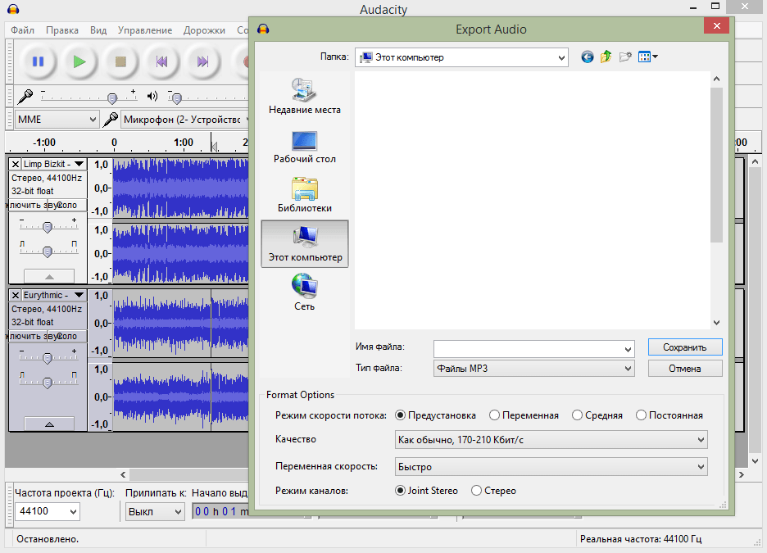
Task: Collapse the Limp Bizkit track with bottom arrow
Action: (x=49, y=276)
